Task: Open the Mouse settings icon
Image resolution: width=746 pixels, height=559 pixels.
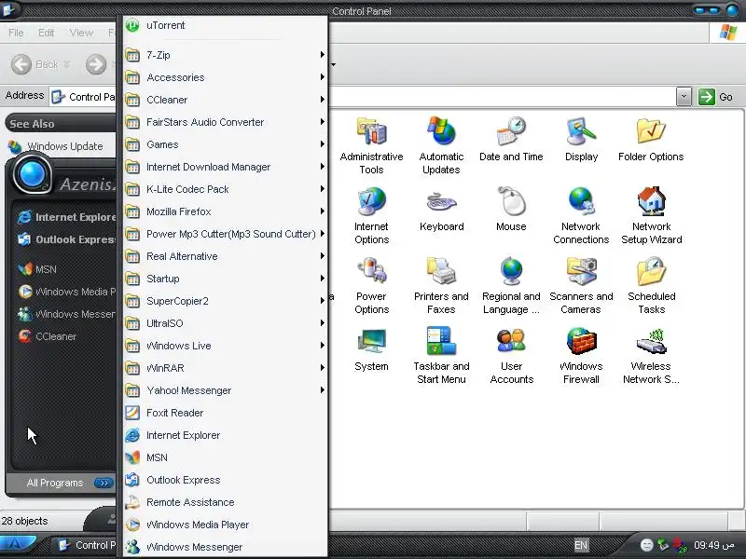Action: (x=511, y=209)
